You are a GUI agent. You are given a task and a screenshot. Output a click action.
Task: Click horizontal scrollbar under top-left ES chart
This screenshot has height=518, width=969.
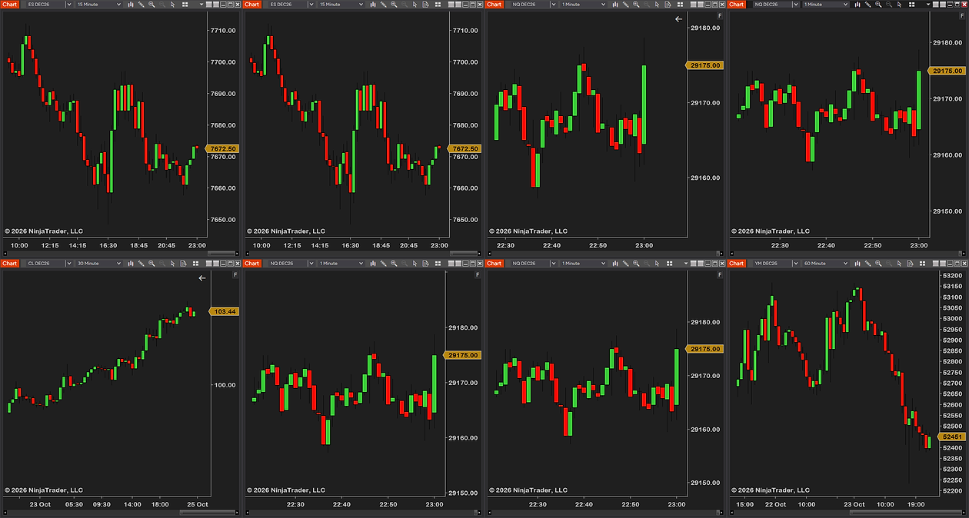(223, 253)
